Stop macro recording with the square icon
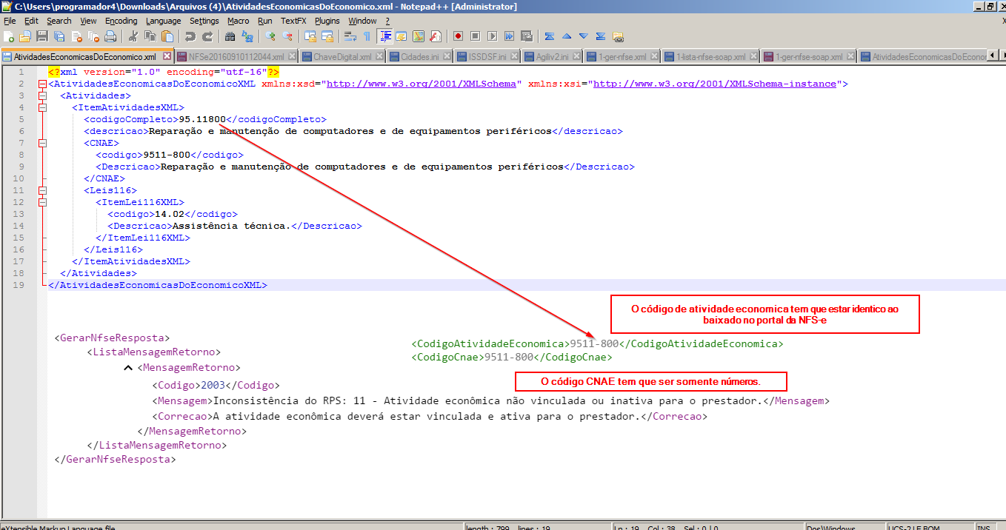This screenshot has height=530, width=1006. [476, 36]
